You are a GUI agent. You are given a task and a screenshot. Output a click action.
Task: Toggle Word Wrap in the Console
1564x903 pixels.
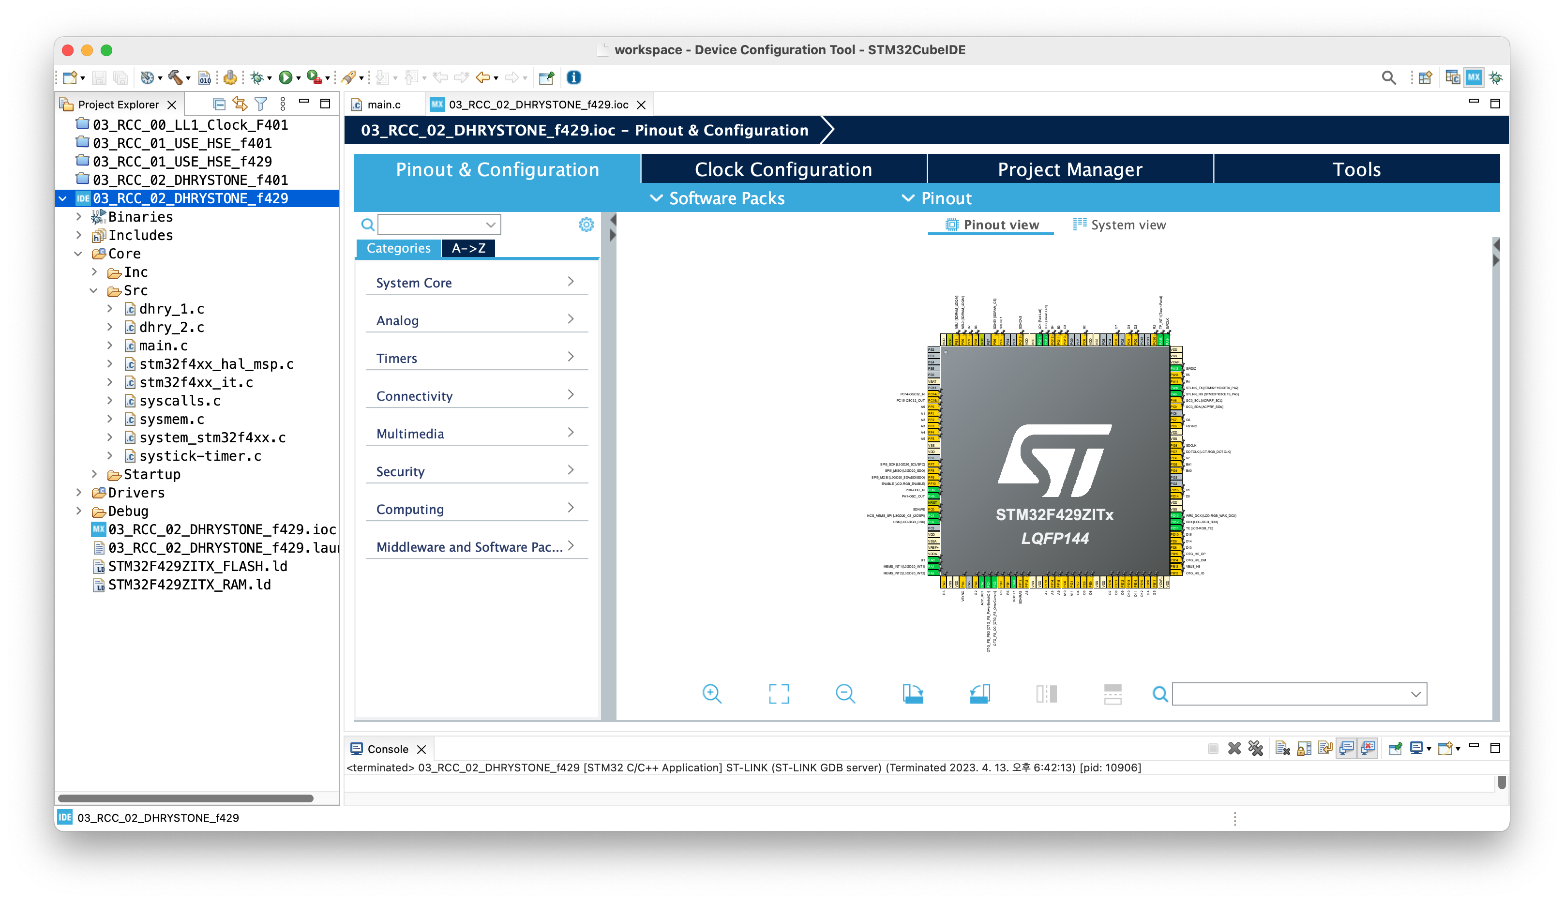pyautogui.click(x=1324, y=749)
